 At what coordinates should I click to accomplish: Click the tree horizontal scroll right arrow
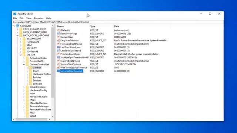[49, 119]
